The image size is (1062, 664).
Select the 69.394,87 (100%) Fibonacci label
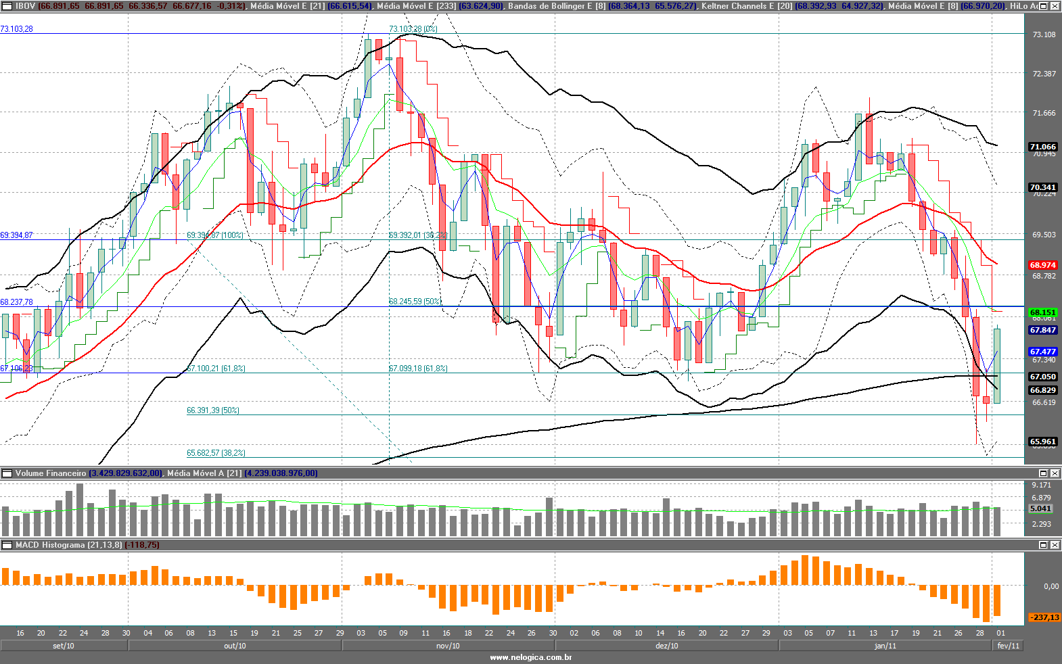click(x=215, y=235)
